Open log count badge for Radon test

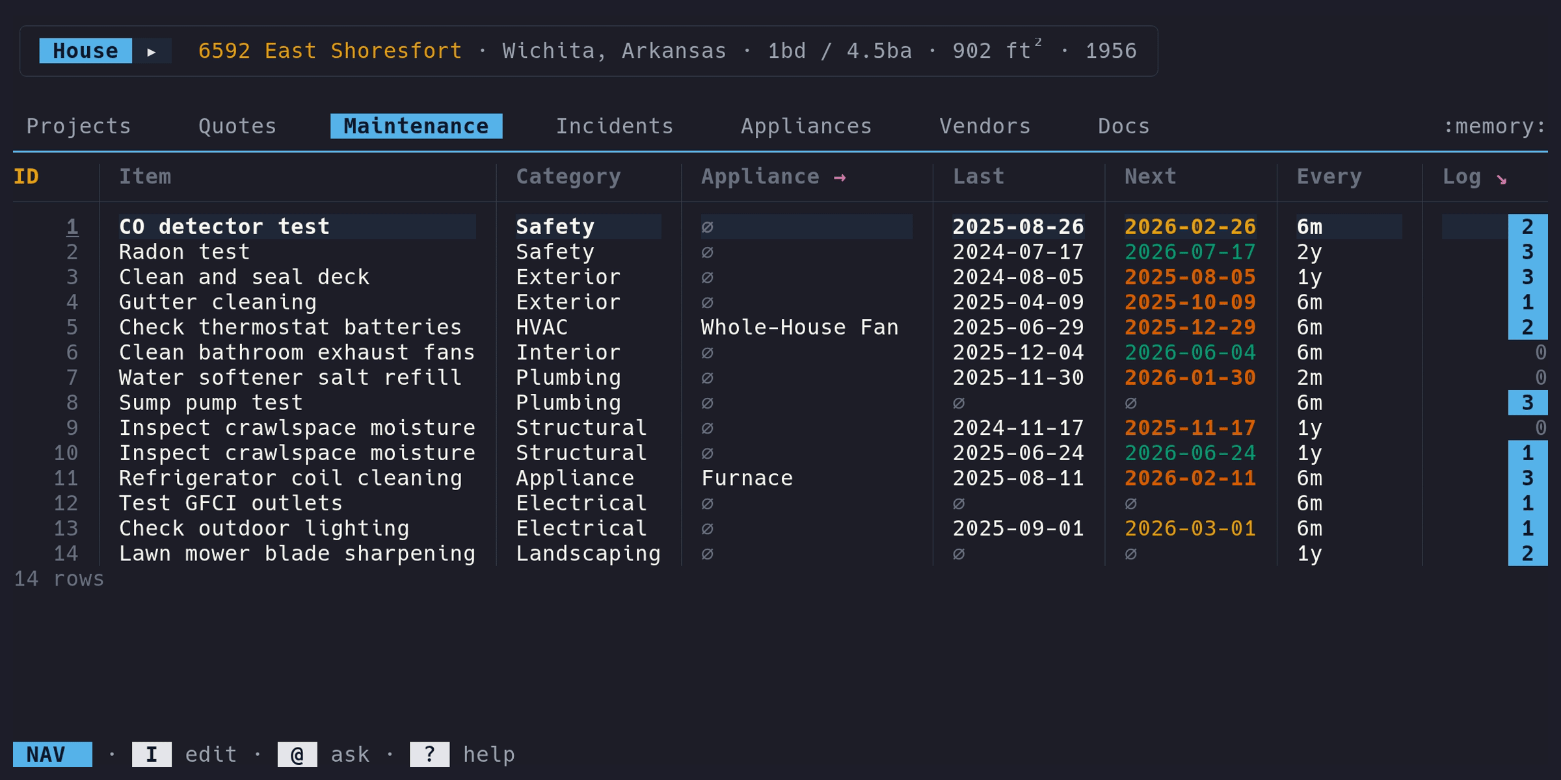point(1527,252)
